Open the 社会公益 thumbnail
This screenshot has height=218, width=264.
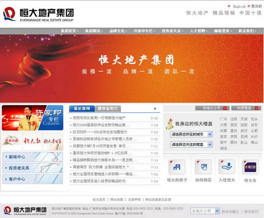(12, 140)
